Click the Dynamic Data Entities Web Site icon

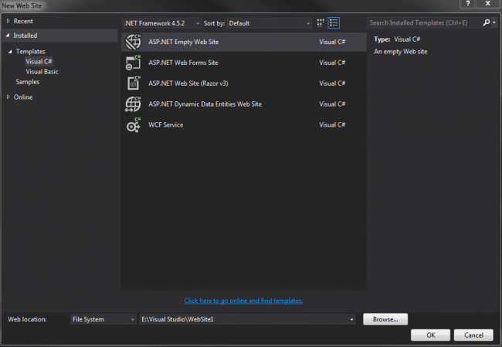pos(133,104)
